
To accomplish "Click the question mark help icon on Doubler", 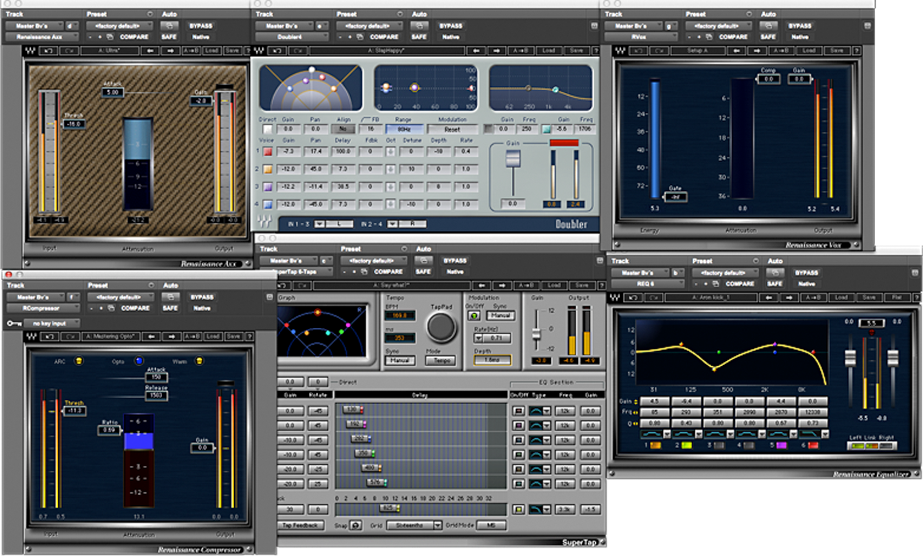I will tap(597, 50).
